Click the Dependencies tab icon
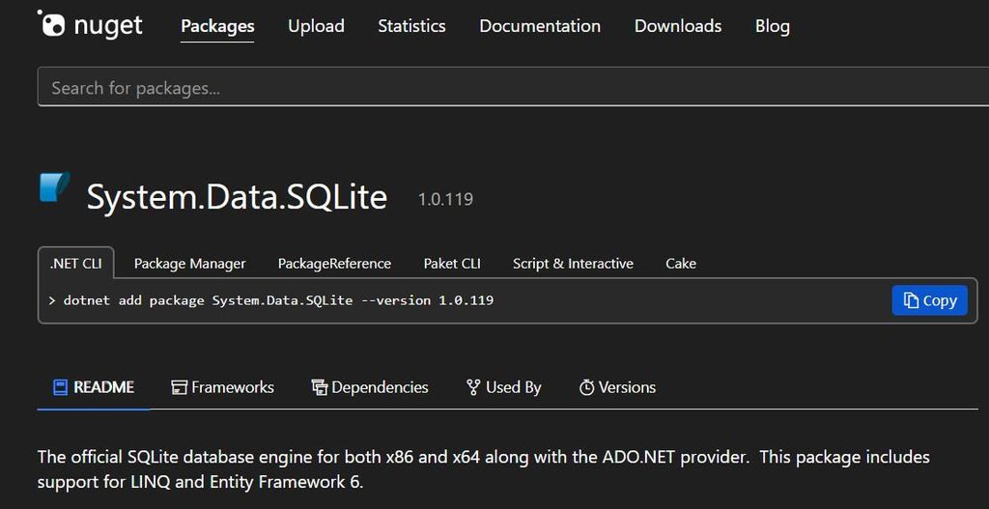 click(x=320, y=387)
